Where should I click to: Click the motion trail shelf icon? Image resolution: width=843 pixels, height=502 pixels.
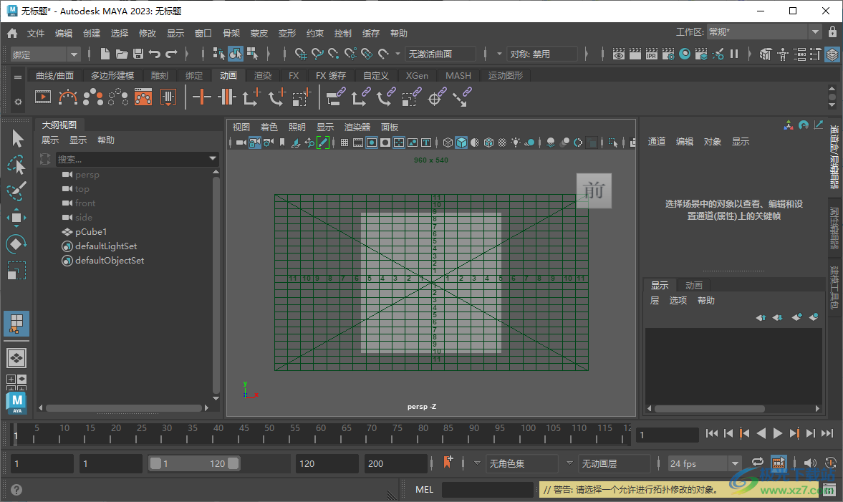pyautogui.click(x=68, y=97)
